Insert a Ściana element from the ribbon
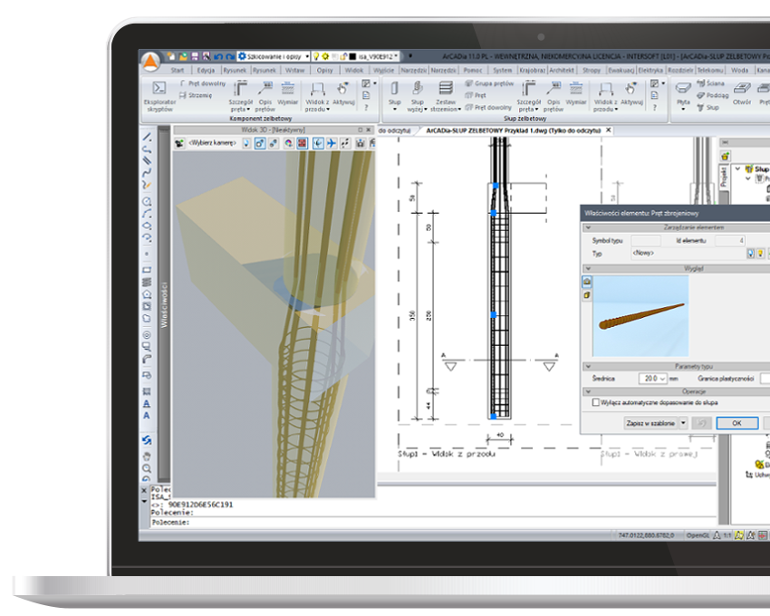The height and width of the screenshot is (616, 770). [x=710, y=83]
